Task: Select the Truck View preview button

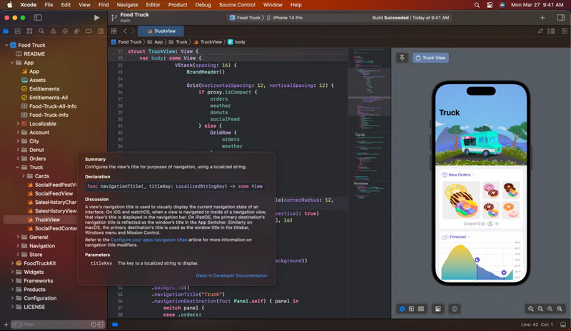Action: point(430,58)
